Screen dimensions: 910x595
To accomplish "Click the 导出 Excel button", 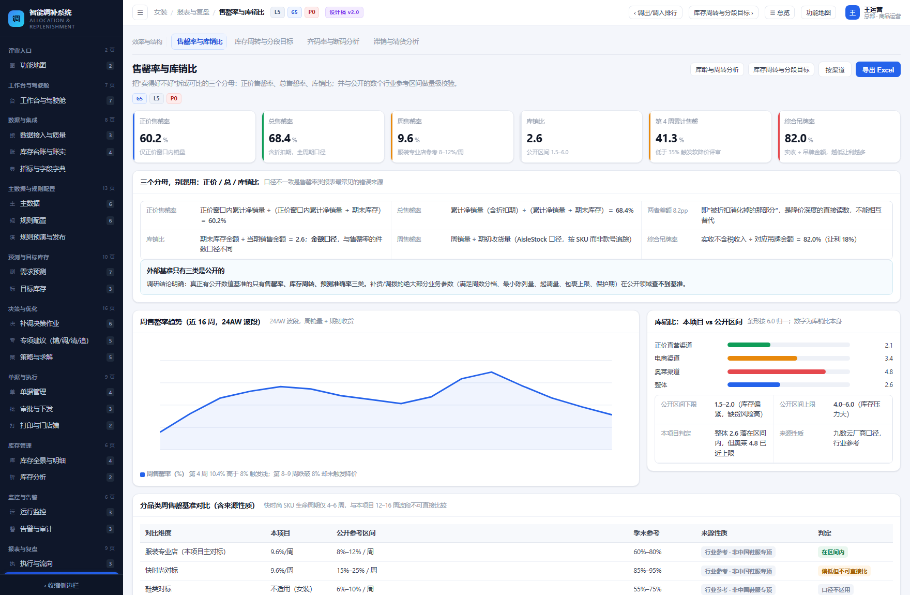I will coord(878,70).
